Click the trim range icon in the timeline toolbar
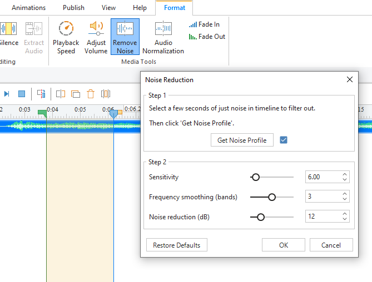The height and width of the screenshot is (282, 372). point(61,94)
